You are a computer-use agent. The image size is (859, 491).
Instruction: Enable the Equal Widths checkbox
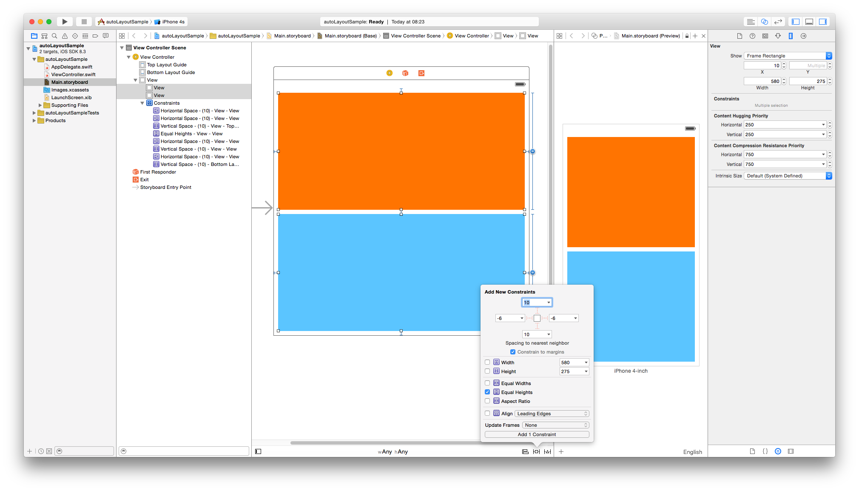[488, 383]
